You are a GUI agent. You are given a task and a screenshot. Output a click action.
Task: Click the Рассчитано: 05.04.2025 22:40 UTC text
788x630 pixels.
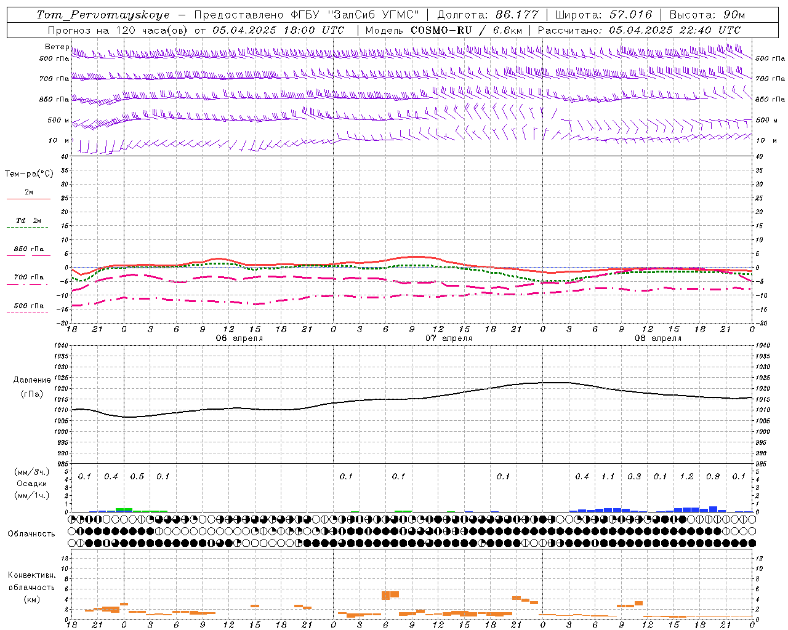pyautogui.click(x=639, y=30)
